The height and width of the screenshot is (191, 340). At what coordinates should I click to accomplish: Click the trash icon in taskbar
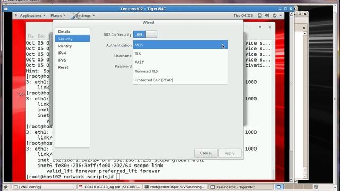[x=316, y=187]
